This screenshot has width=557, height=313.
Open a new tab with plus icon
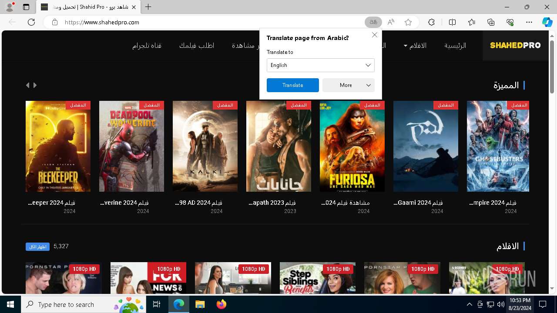click(148, 7)
